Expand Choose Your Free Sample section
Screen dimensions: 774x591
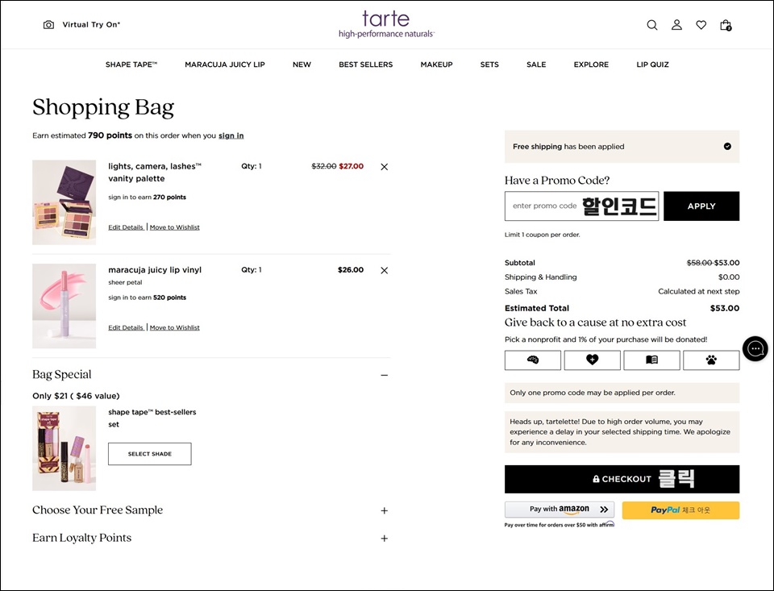point(384,510)
